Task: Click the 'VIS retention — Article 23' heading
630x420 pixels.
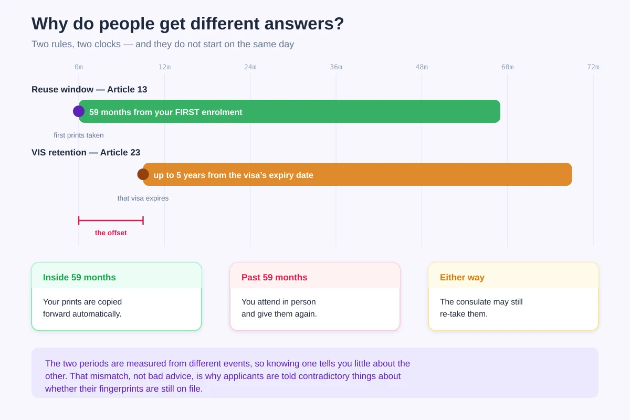Action: [86, 152]
